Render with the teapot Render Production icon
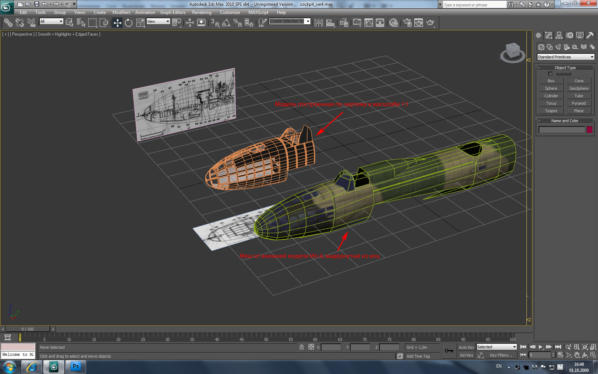 (430, 23)
